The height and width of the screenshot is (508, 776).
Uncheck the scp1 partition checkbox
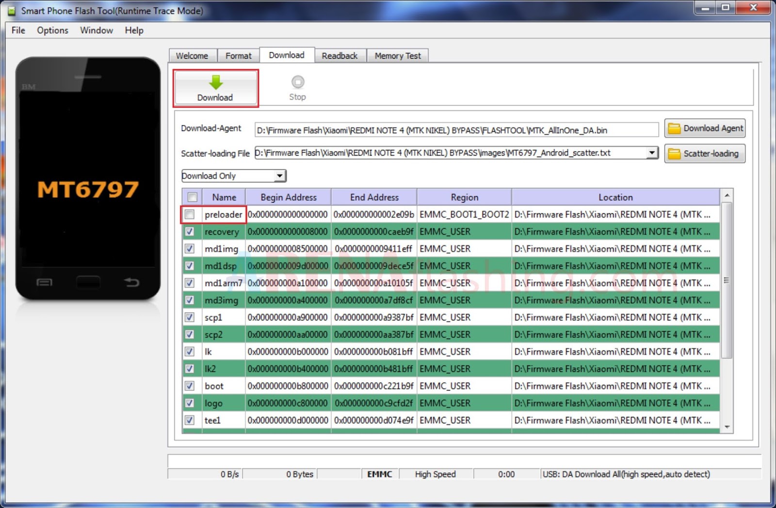(190, 317)
